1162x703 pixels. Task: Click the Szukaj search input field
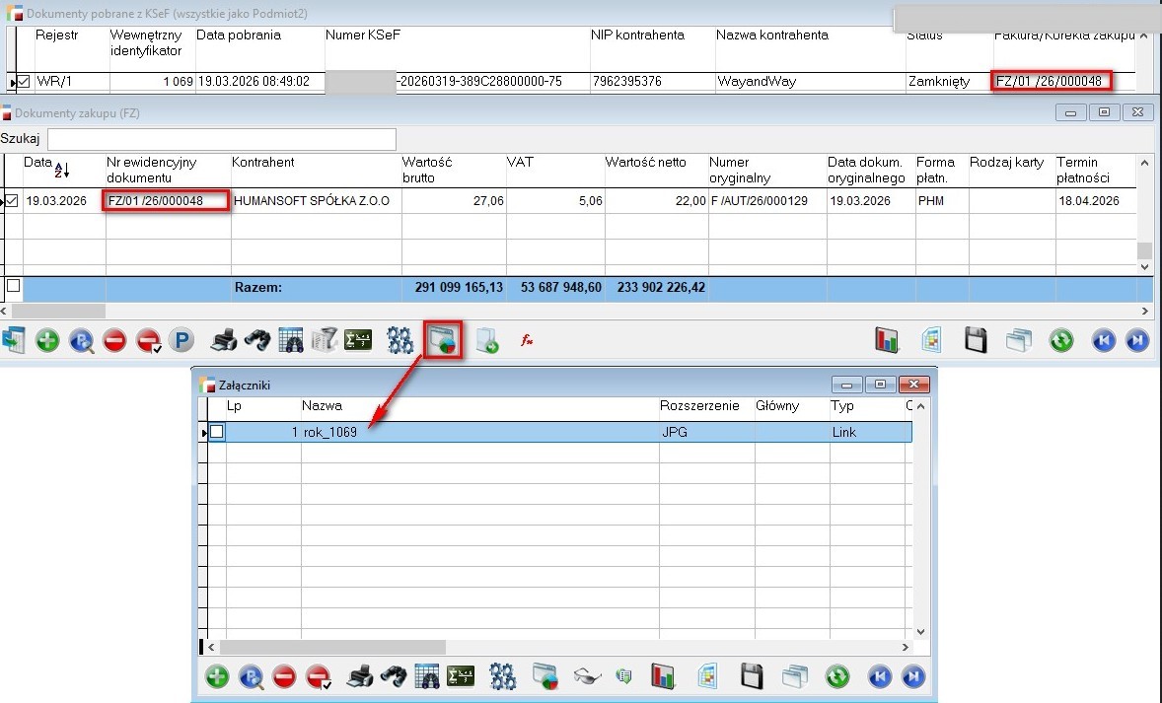tap(221, 139)
